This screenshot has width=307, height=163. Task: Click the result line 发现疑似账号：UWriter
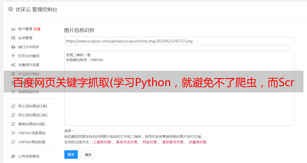pos(85,60)
